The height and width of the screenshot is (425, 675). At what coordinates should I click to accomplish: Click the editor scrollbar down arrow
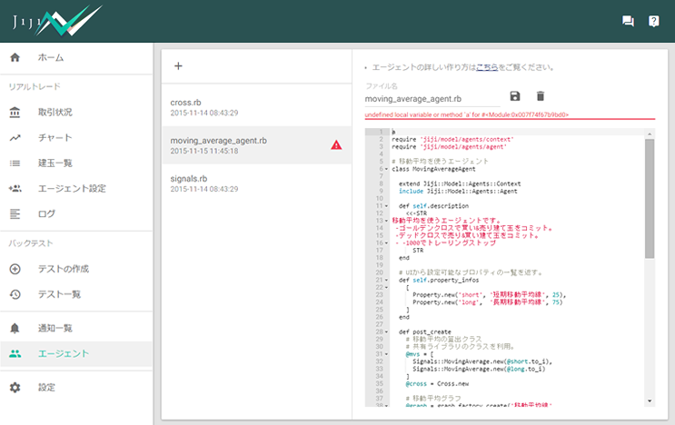650,401
